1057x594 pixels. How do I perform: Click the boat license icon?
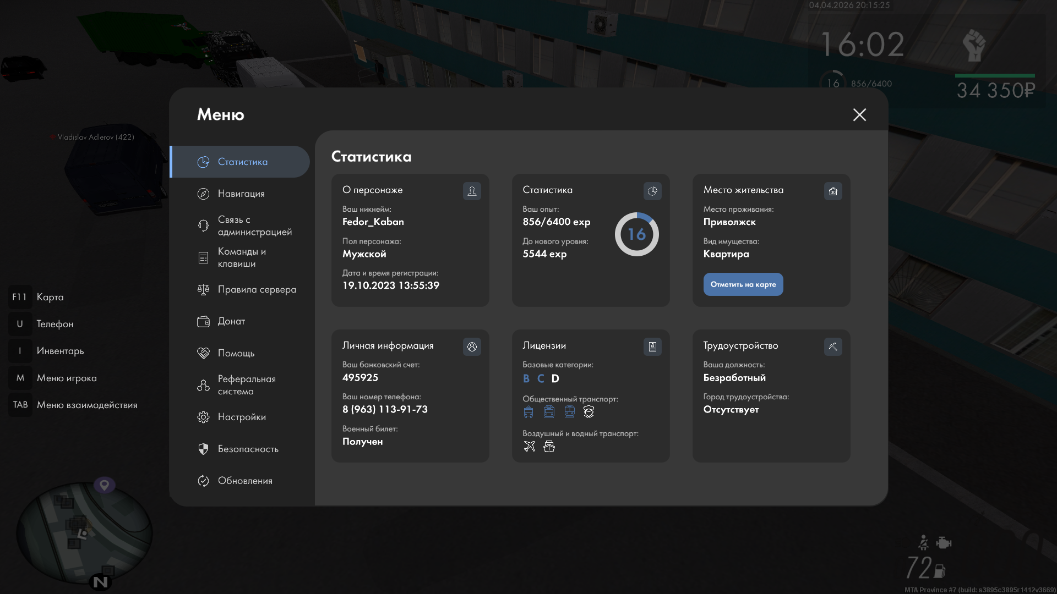[x=549, y=446]
